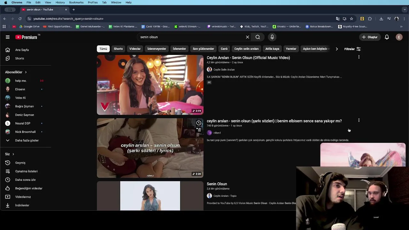Select the Son yüklenenler filter chip
This screenshot has width=409, height=230.
[x=203, y=49]
